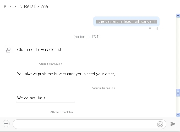Viewport: 180px width, 132px height.
Task: Select the 'Ok, the order was closed' message
Action: pos(40,50)
